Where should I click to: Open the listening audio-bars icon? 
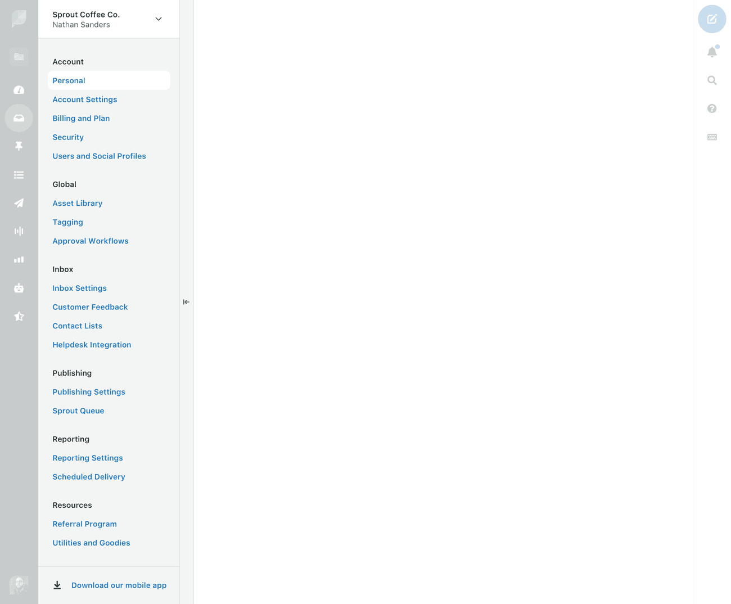point(19,231)
